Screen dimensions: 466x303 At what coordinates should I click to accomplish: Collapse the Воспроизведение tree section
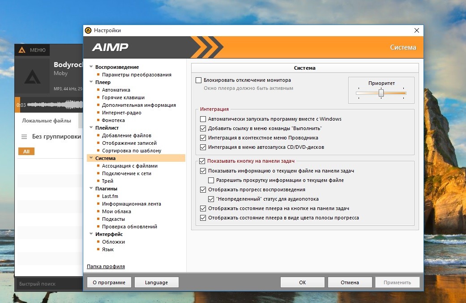point(91,67)
